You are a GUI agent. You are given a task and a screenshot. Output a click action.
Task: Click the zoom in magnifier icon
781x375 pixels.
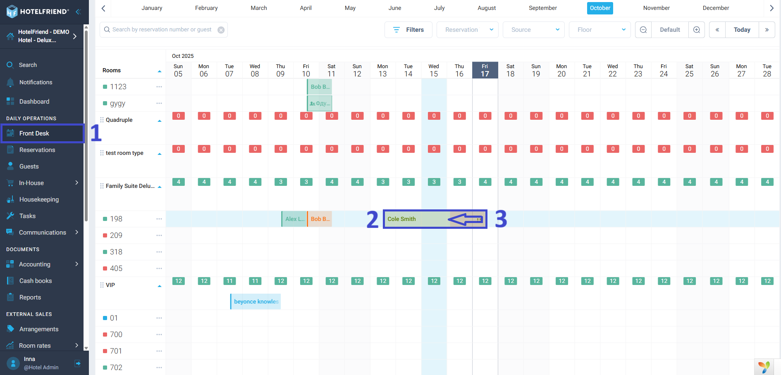pos(697,30)
